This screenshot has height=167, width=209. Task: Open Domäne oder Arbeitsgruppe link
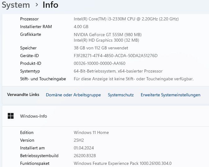coord(73,95)
